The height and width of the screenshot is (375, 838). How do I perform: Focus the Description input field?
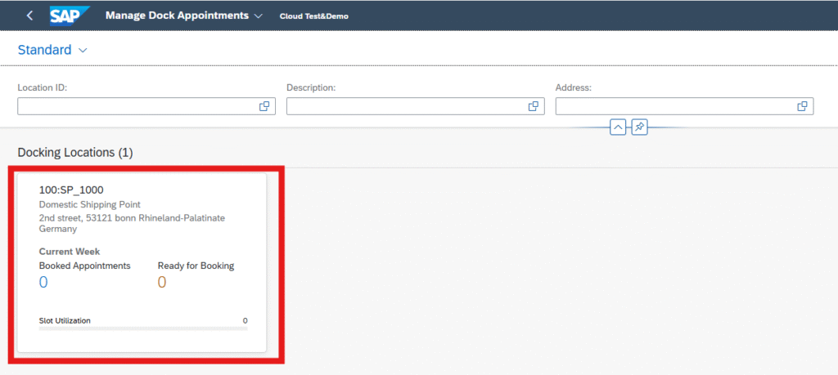click(415, 106)
